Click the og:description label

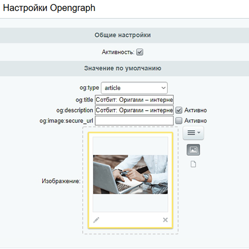(75, 110)
